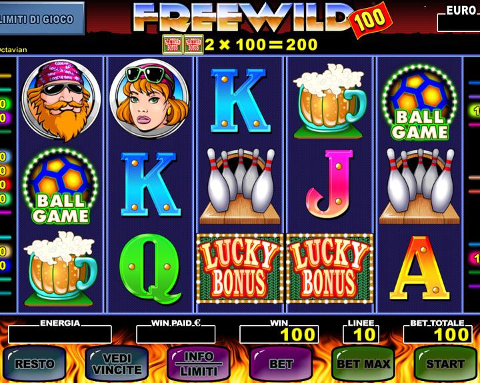
Task: Open LIMITI DI GIOCO at top left
Action: (x=41, y=19)
